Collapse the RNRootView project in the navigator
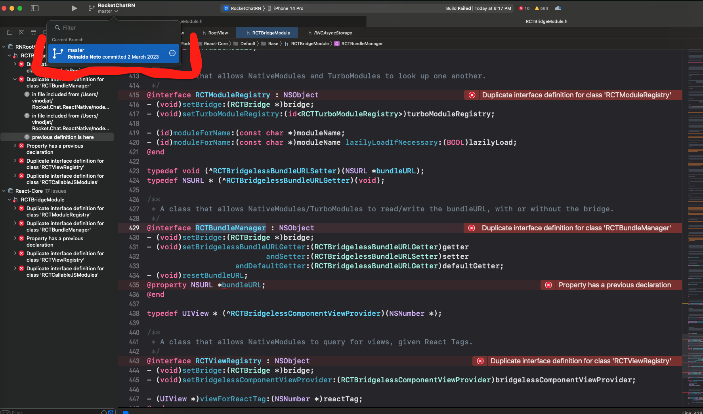Image resolution: width=703 pixels, height=414 pixels. pos(4,46)
